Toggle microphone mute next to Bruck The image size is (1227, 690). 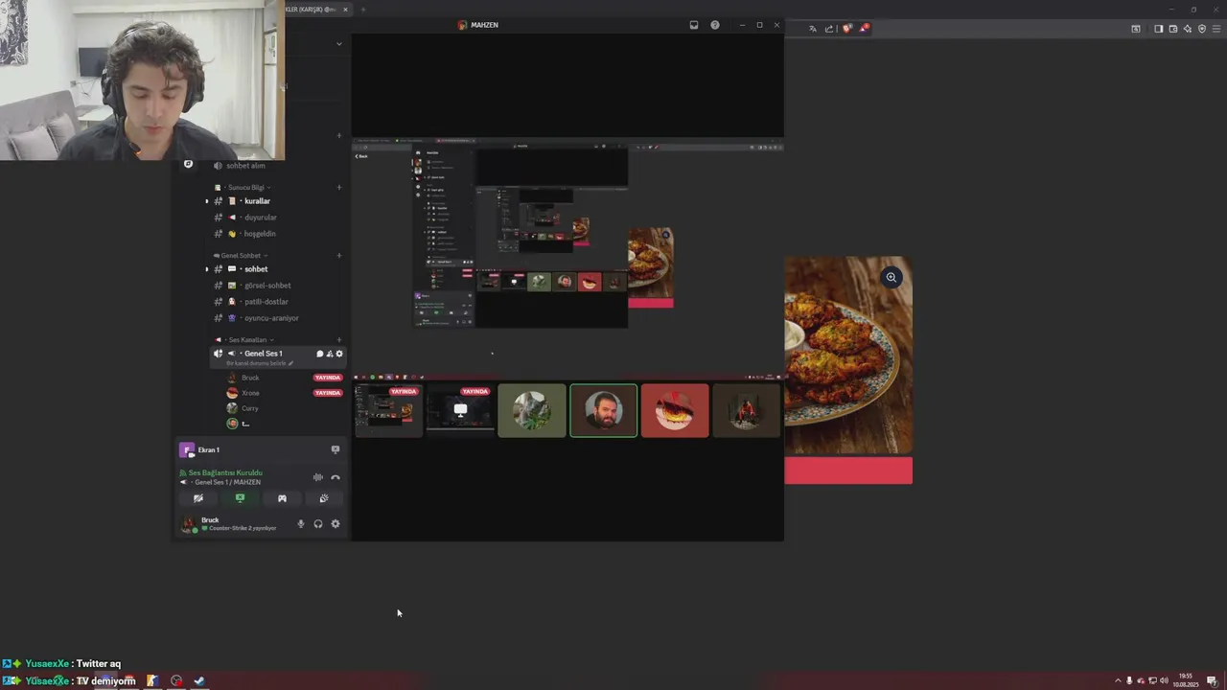click(301, 524)
